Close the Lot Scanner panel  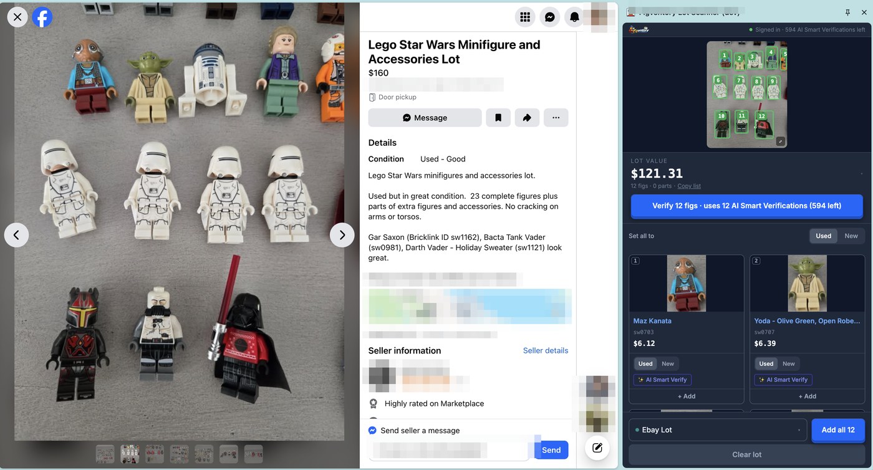click(x=864, y=12)
